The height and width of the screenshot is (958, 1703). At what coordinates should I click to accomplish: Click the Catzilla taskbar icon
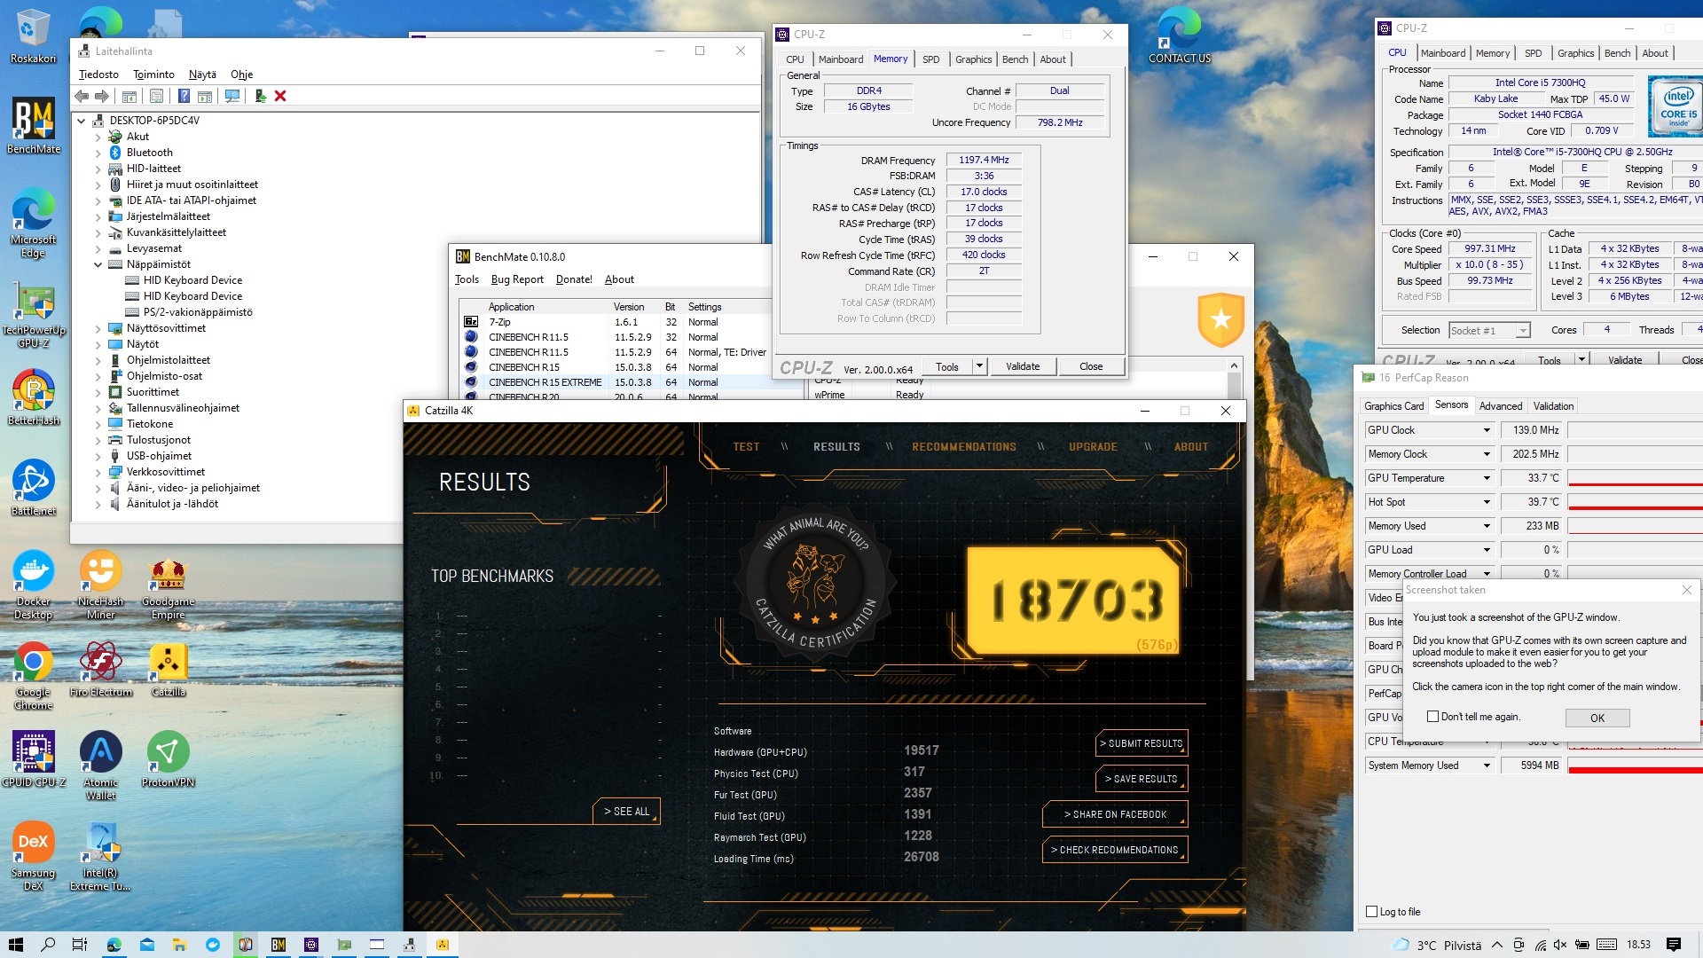[x=442, y=945]
